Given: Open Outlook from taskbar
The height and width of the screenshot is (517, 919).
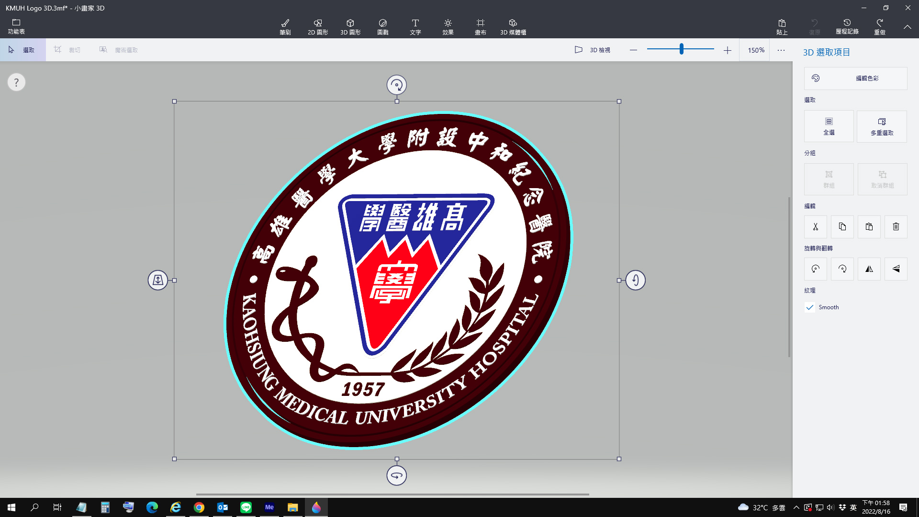Looking at the screenshot, I should (223, 507).
